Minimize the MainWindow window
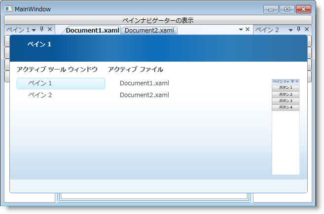Viewport: 324px width, 214px height. coord(271,9)
